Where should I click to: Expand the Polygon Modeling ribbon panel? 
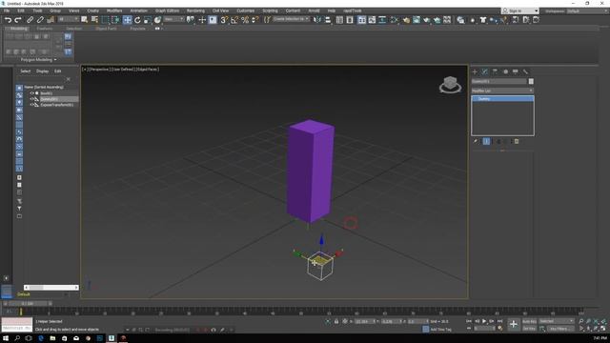(38, 60)
